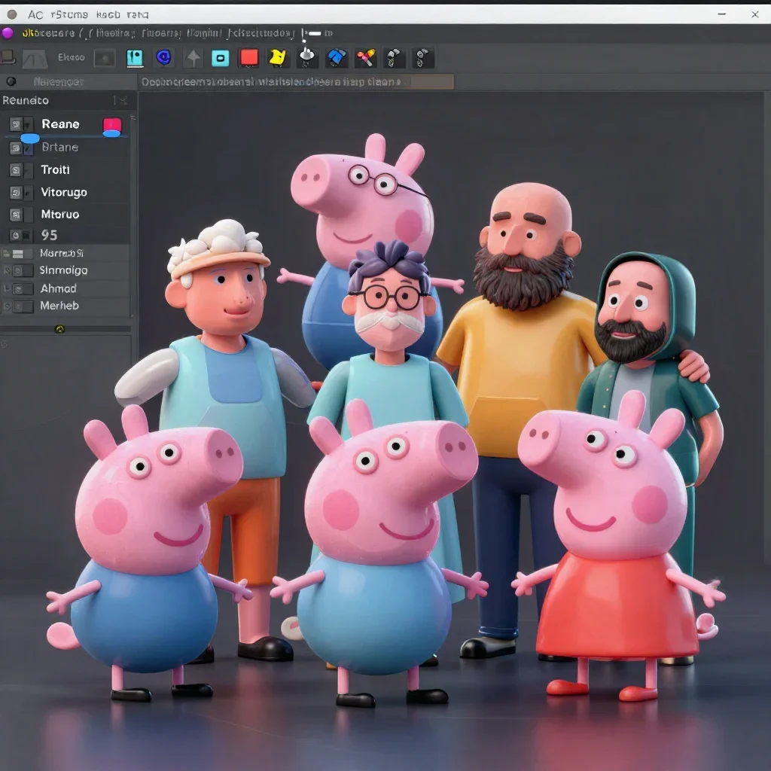
Task: Select the white lamp toolbar icon
Action: click(x=307, y=57)
